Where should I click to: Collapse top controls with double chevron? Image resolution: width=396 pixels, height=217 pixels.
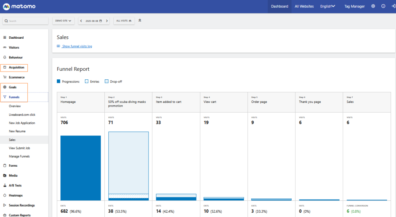[x=140, y=21]
